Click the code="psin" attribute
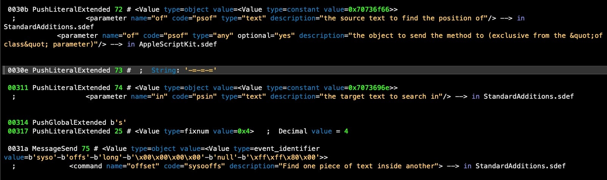This screenshot has width=607, height=180. 195,96
